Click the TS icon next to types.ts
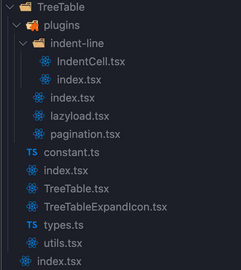 click(32, 225)
